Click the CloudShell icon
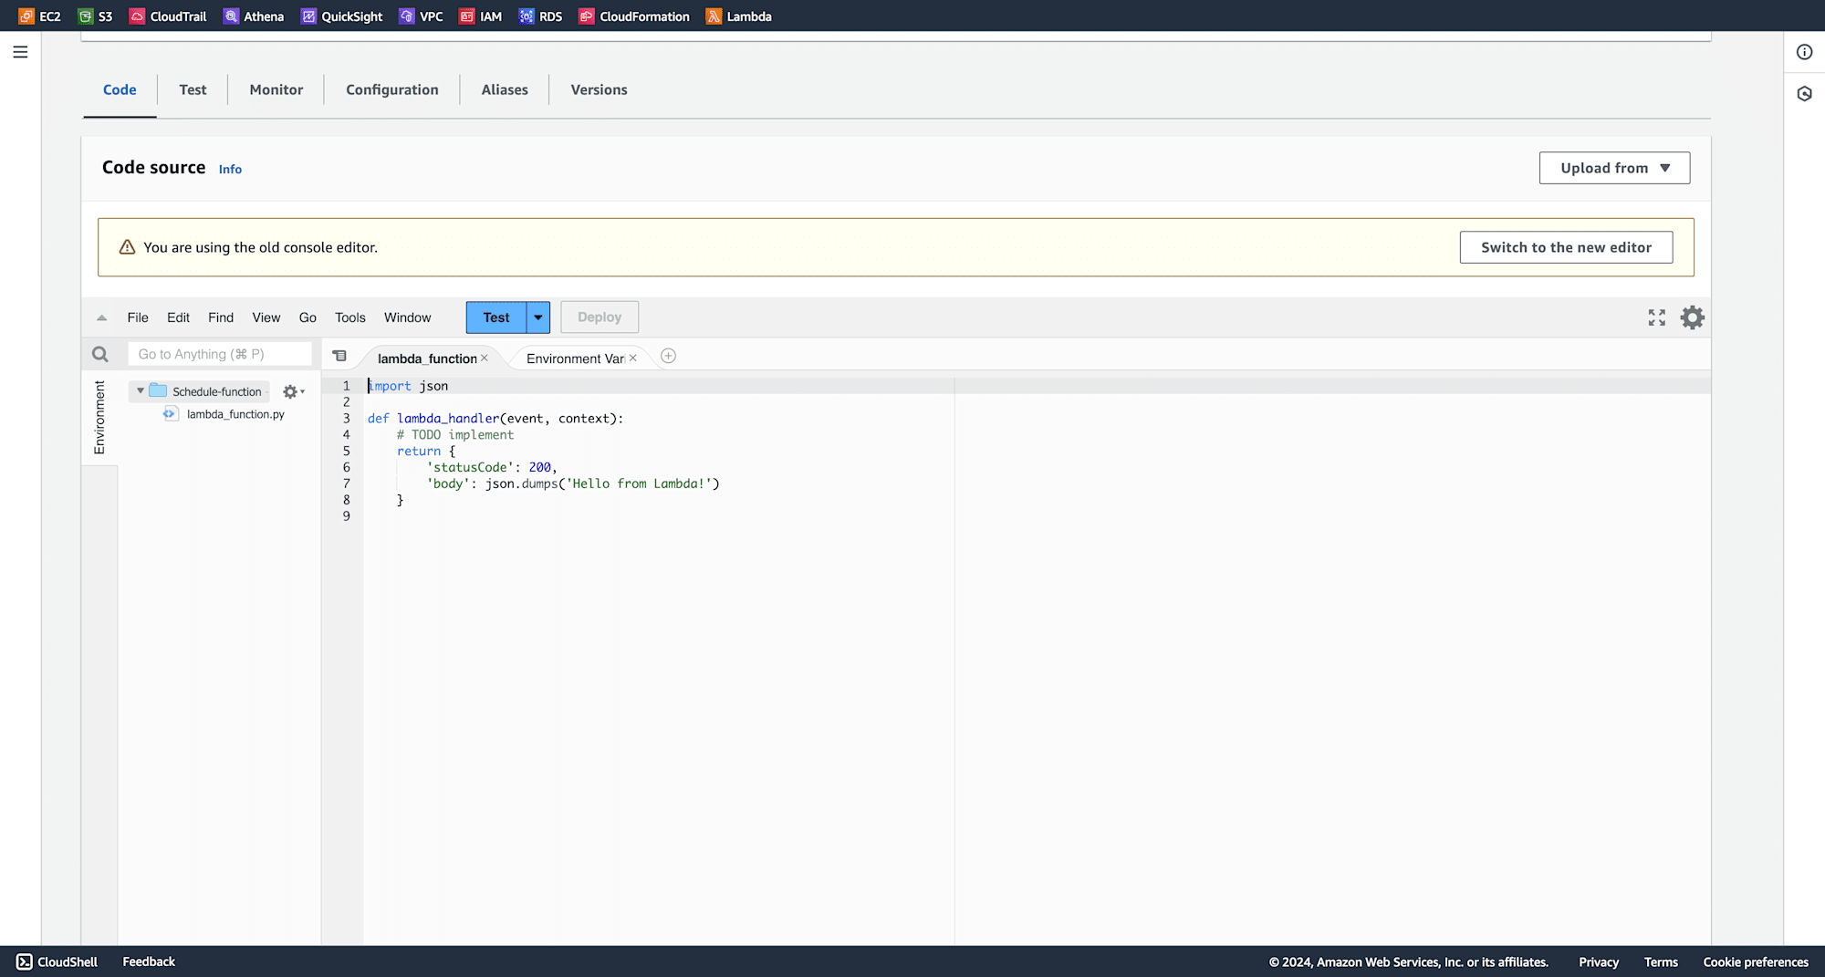The height and width of the screenshot is (977, 1825). tap(25, 961)
